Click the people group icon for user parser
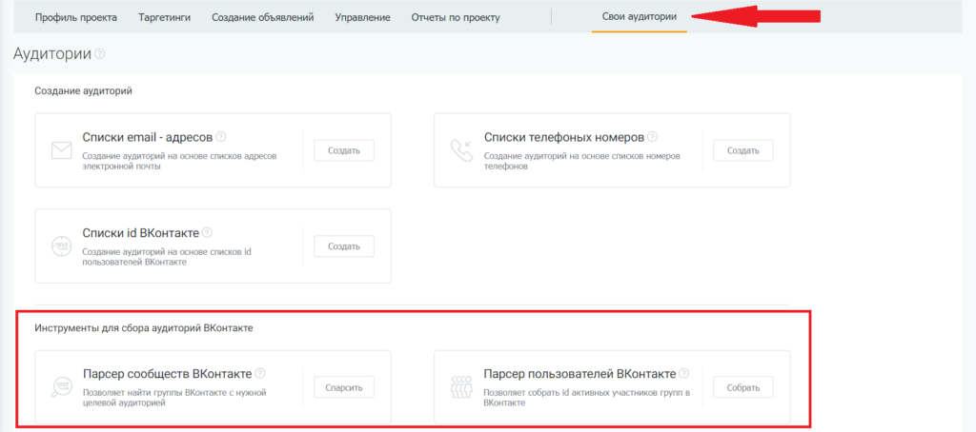976x432 pixels. click(460, 386)
